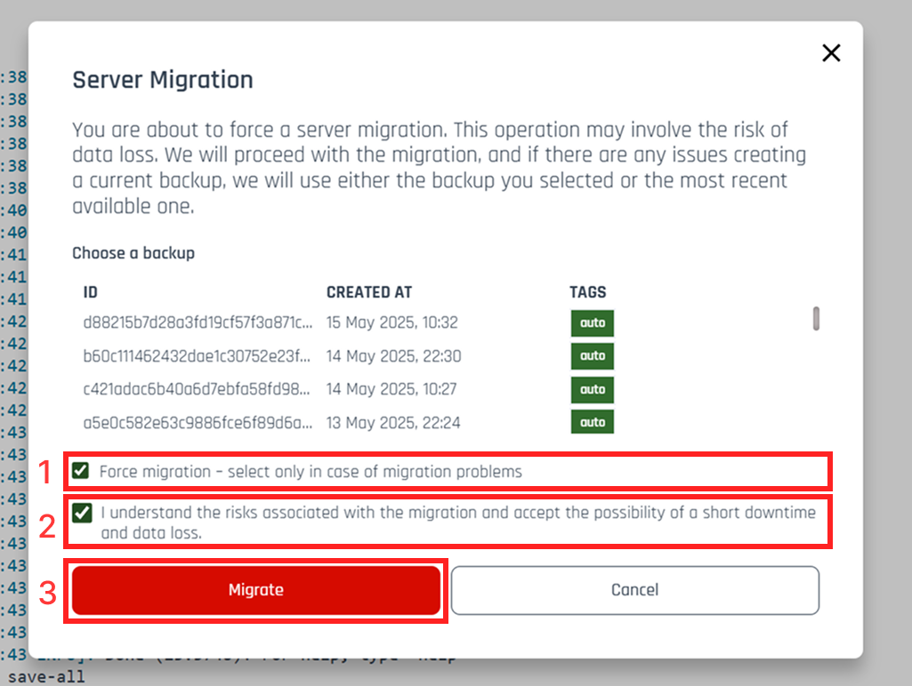Click the 13 May 2025, 22:24 date
This screenshot has height=686, width=912.
(x=393, y=422)
